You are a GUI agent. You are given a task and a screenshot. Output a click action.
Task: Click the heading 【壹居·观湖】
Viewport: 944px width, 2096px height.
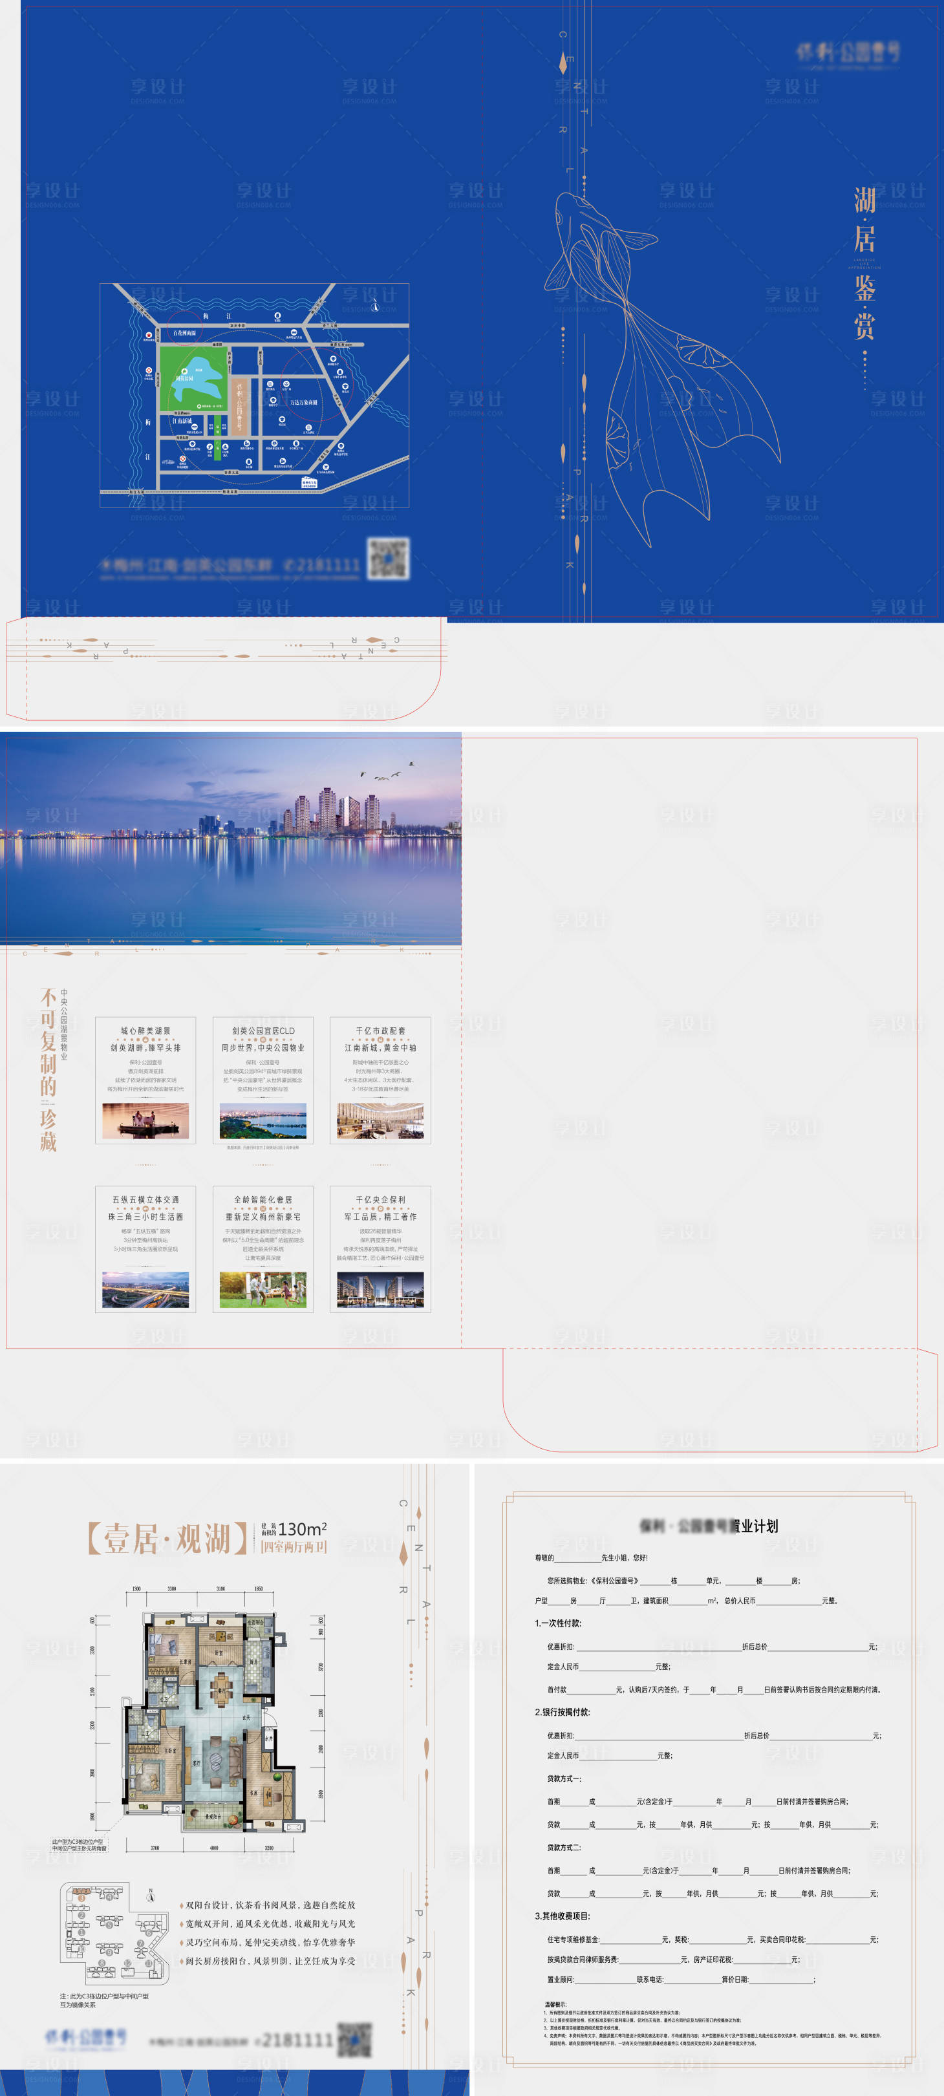167,1538
